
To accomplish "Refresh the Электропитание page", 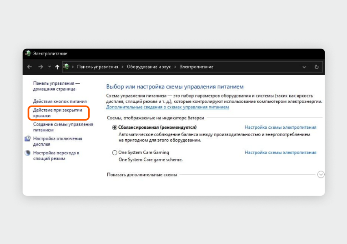I will 317,67.
